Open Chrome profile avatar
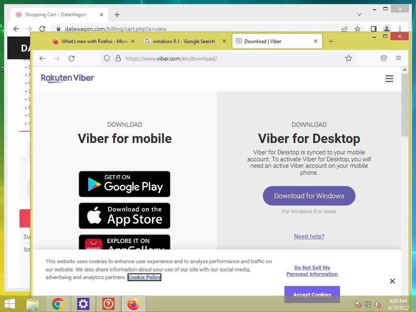 [387, 29]
